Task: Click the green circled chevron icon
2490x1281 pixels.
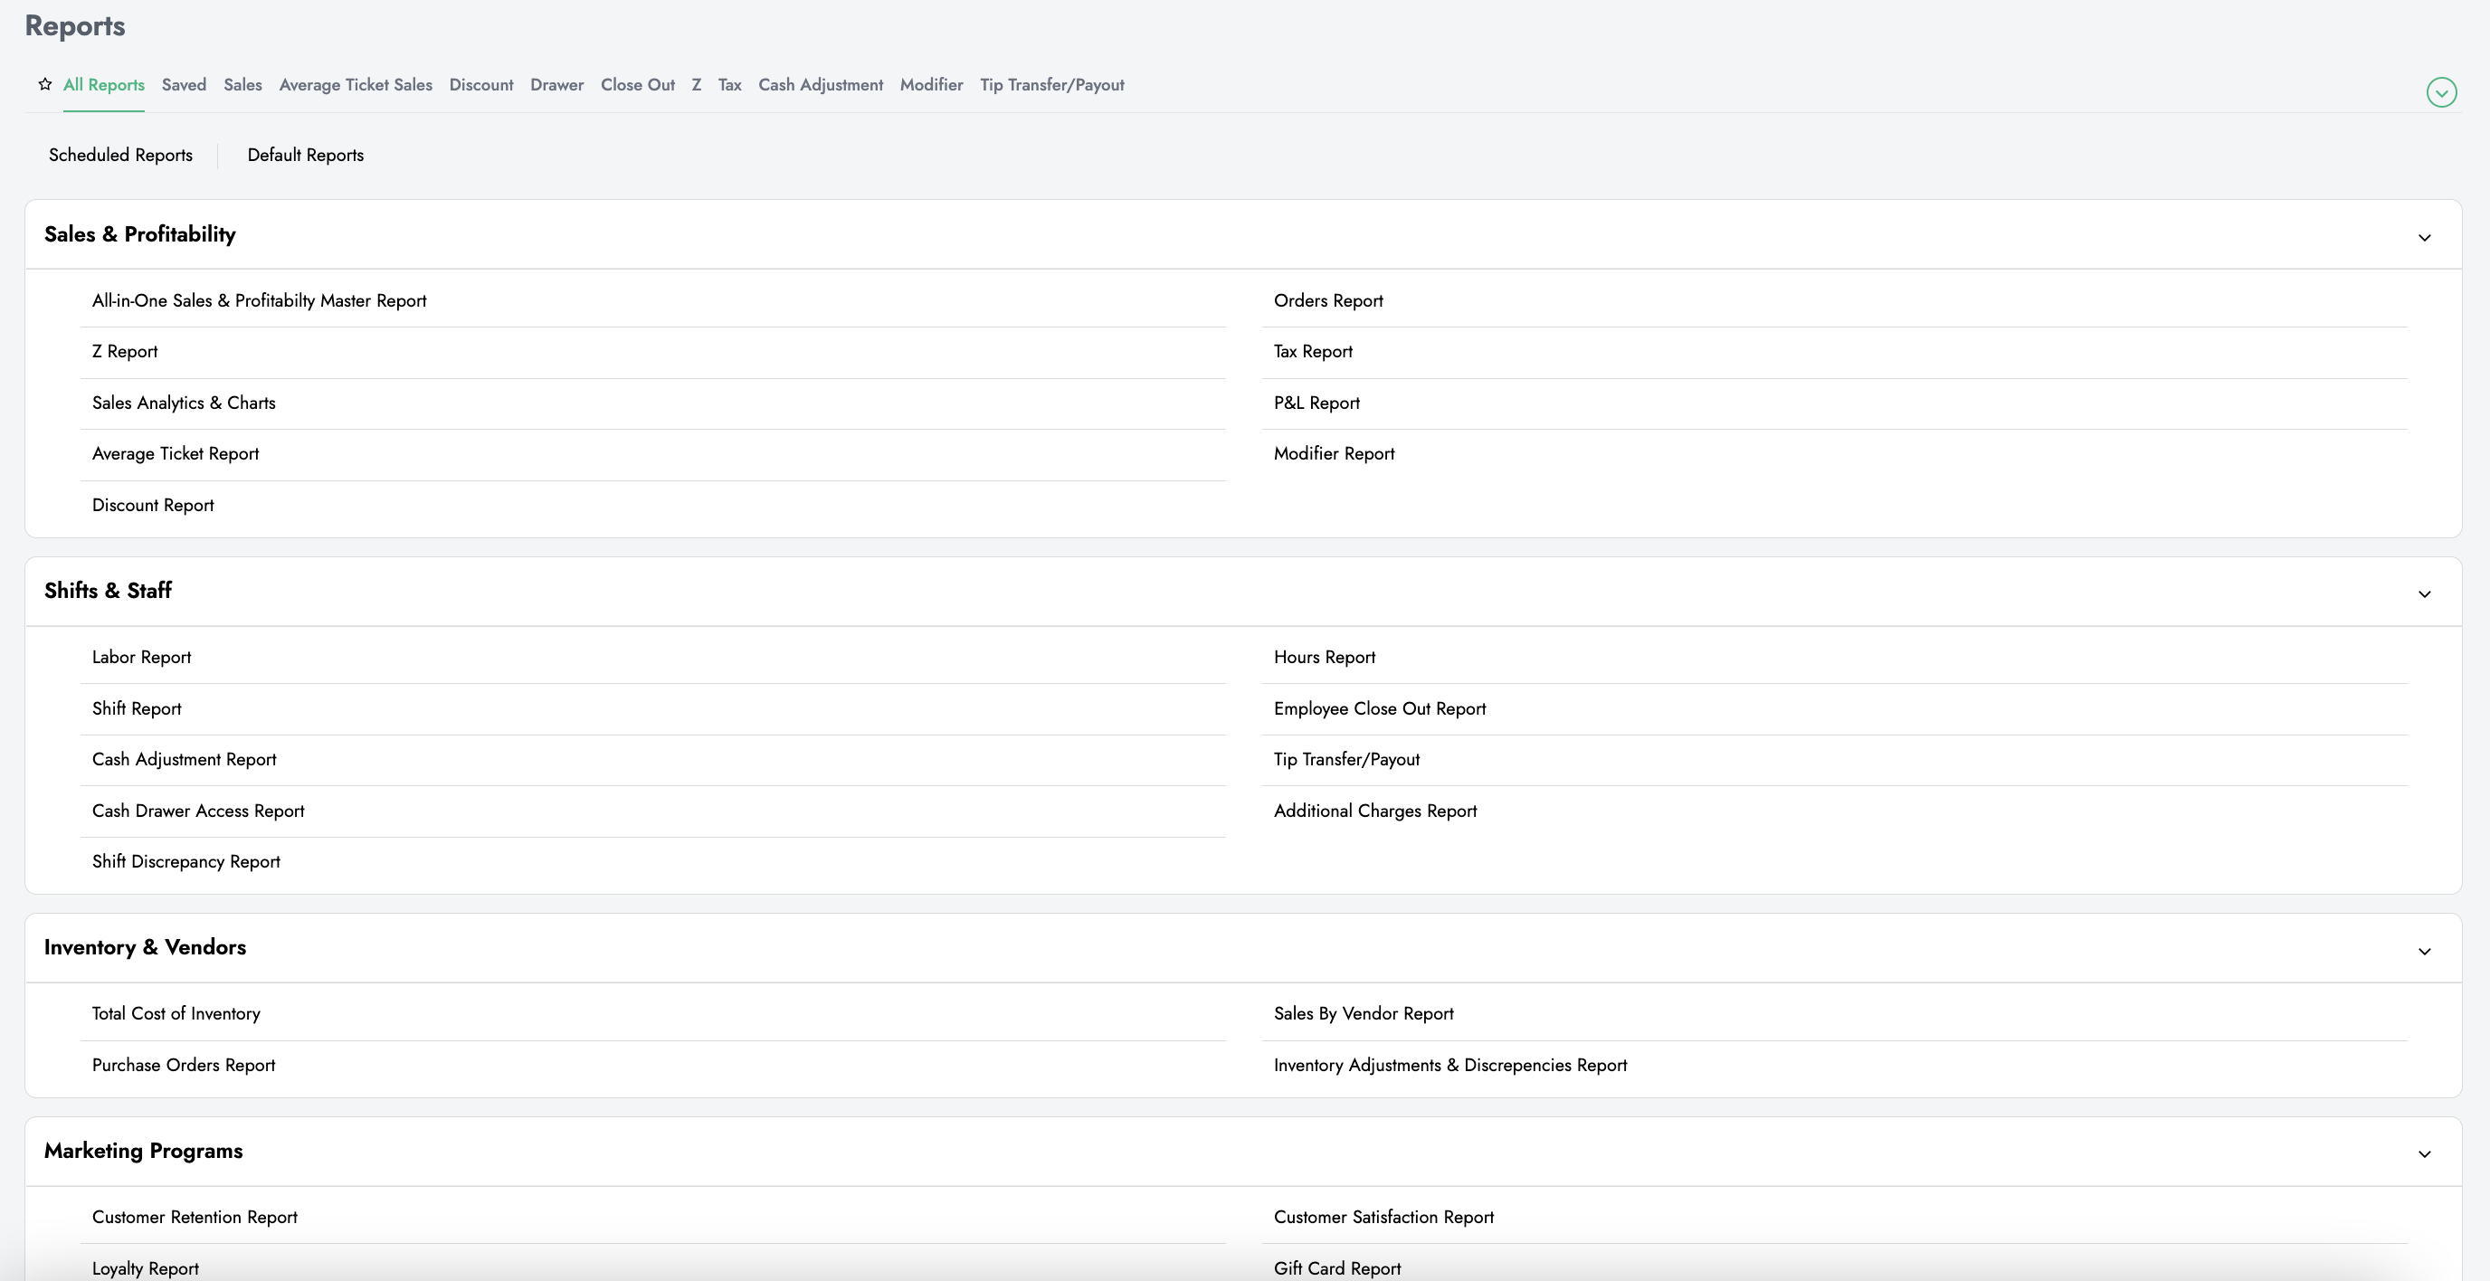Action: point(2441,92)
